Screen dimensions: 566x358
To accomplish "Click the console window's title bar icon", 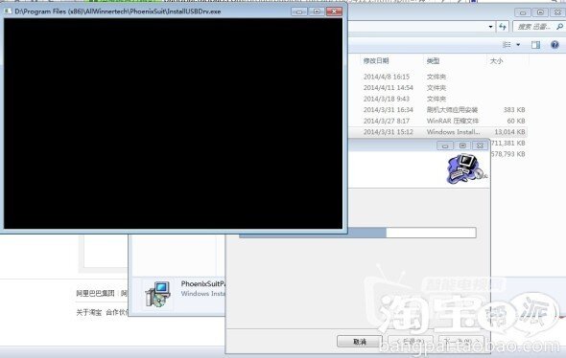I will 8,11.
